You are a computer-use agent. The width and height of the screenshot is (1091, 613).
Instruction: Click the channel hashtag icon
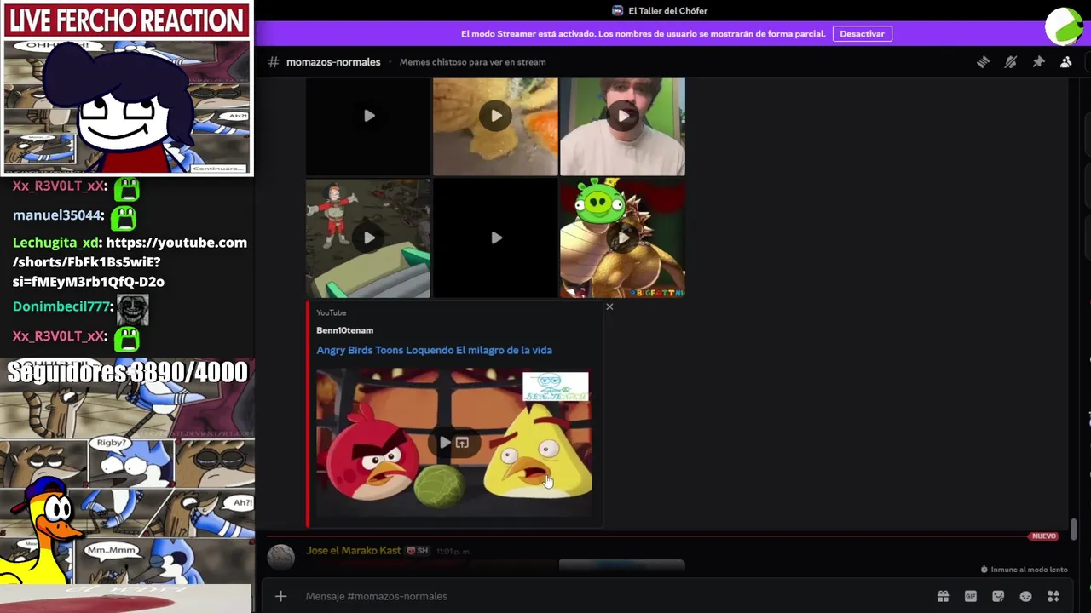[274, 62]
